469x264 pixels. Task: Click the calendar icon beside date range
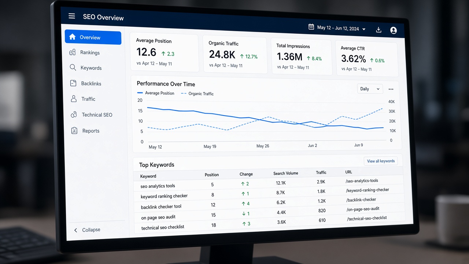[x=311, y=27]
